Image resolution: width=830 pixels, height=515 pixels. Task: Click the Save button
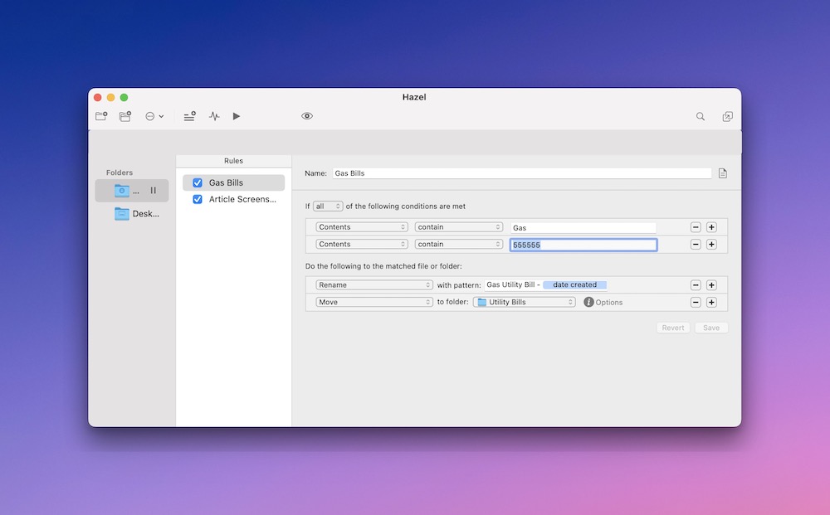point(711,328)
